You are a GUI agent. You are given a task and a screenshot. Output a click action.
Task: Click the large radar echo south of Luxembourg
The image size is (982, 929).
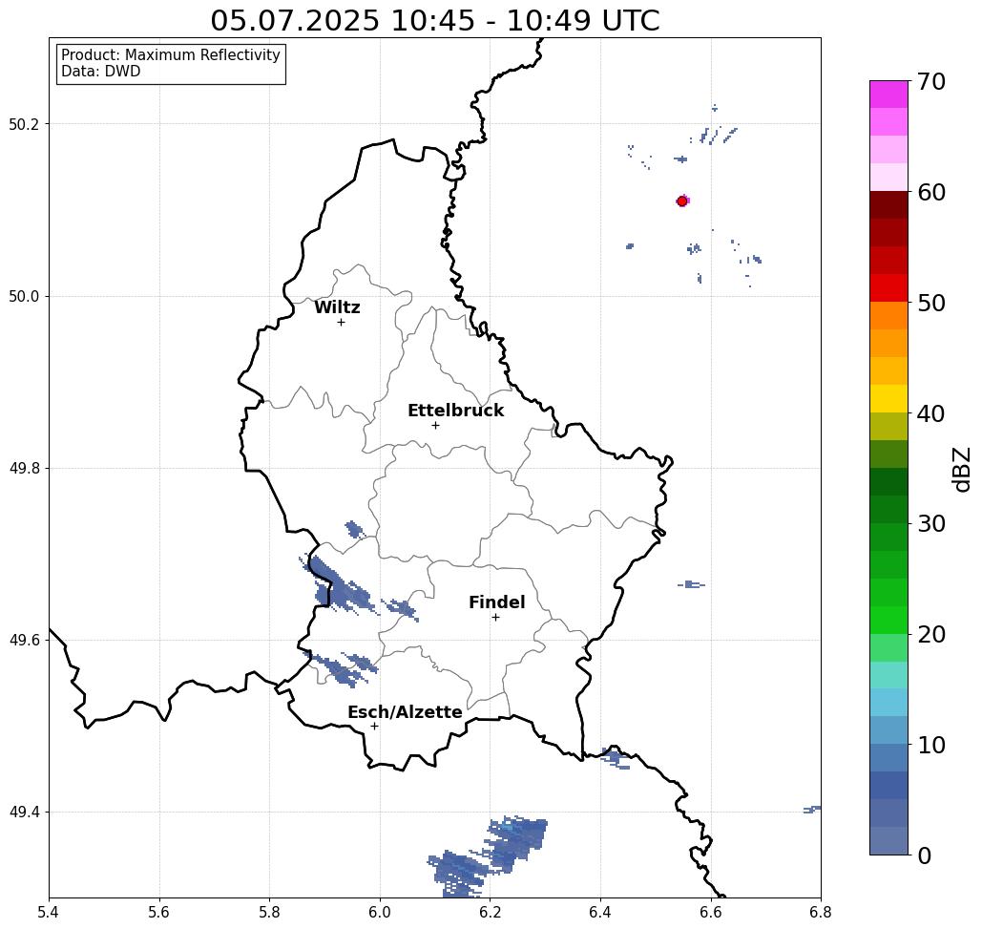pos(489,855)
